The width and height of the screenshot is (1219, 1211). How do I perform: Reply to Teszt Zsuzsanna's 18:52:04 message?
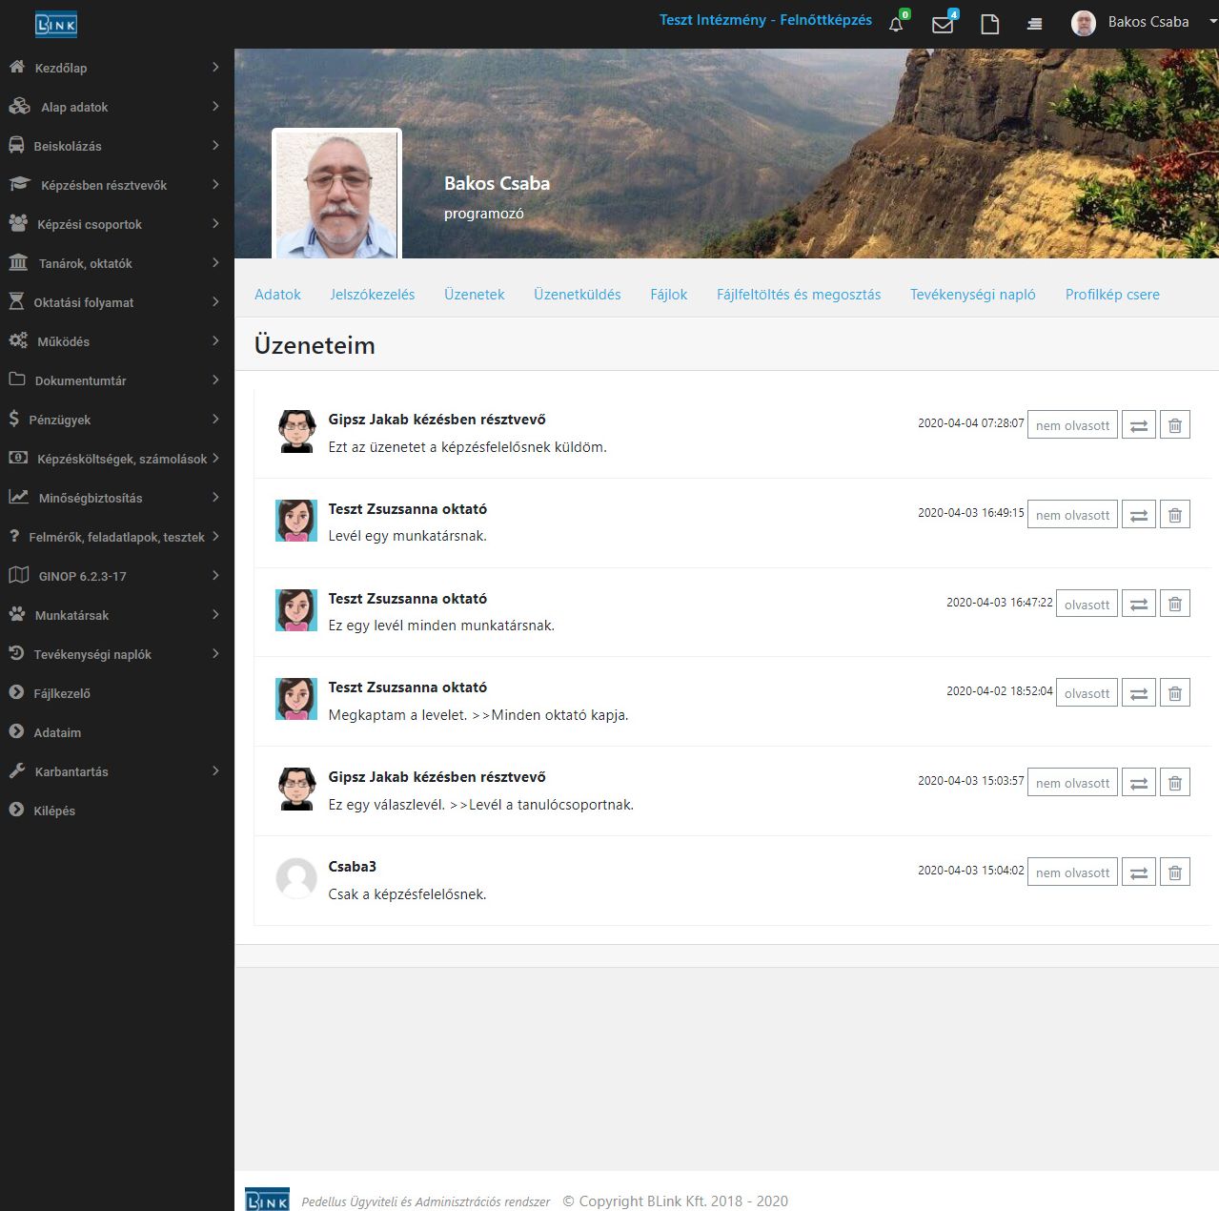tap(1139, 693)
